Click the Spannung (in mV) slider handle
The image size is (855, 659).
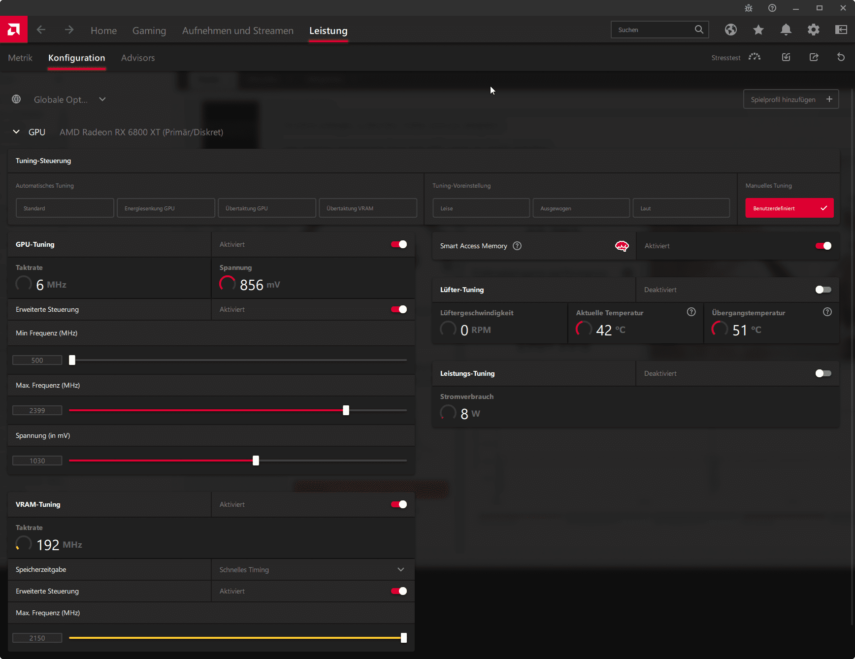[x=256, y=461]
